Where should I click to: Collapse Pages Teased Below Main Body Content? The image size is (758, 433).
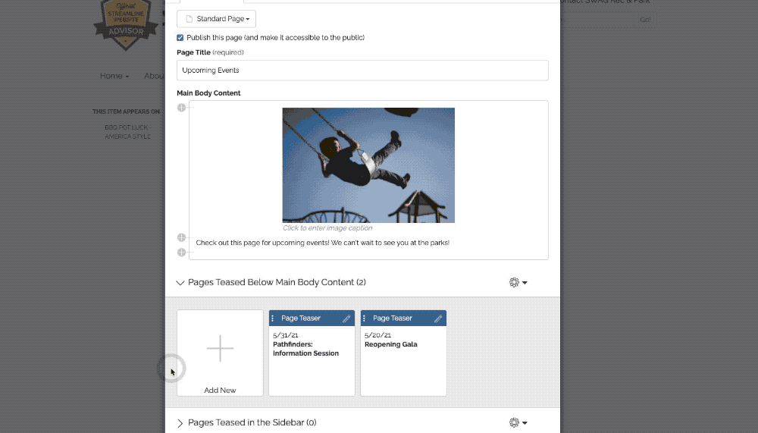click(180, 283)
